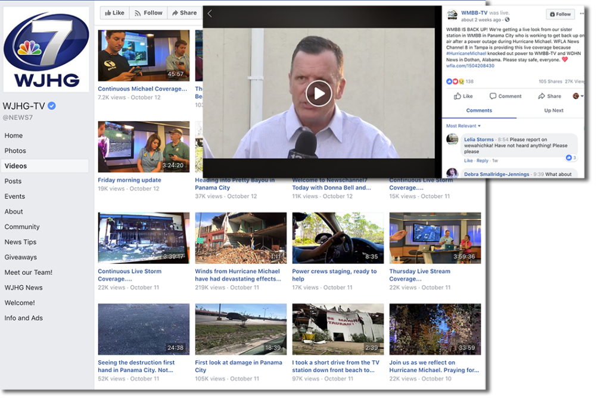Click Lelia Storms' comment avatar
610x406 pixels.
452,139
